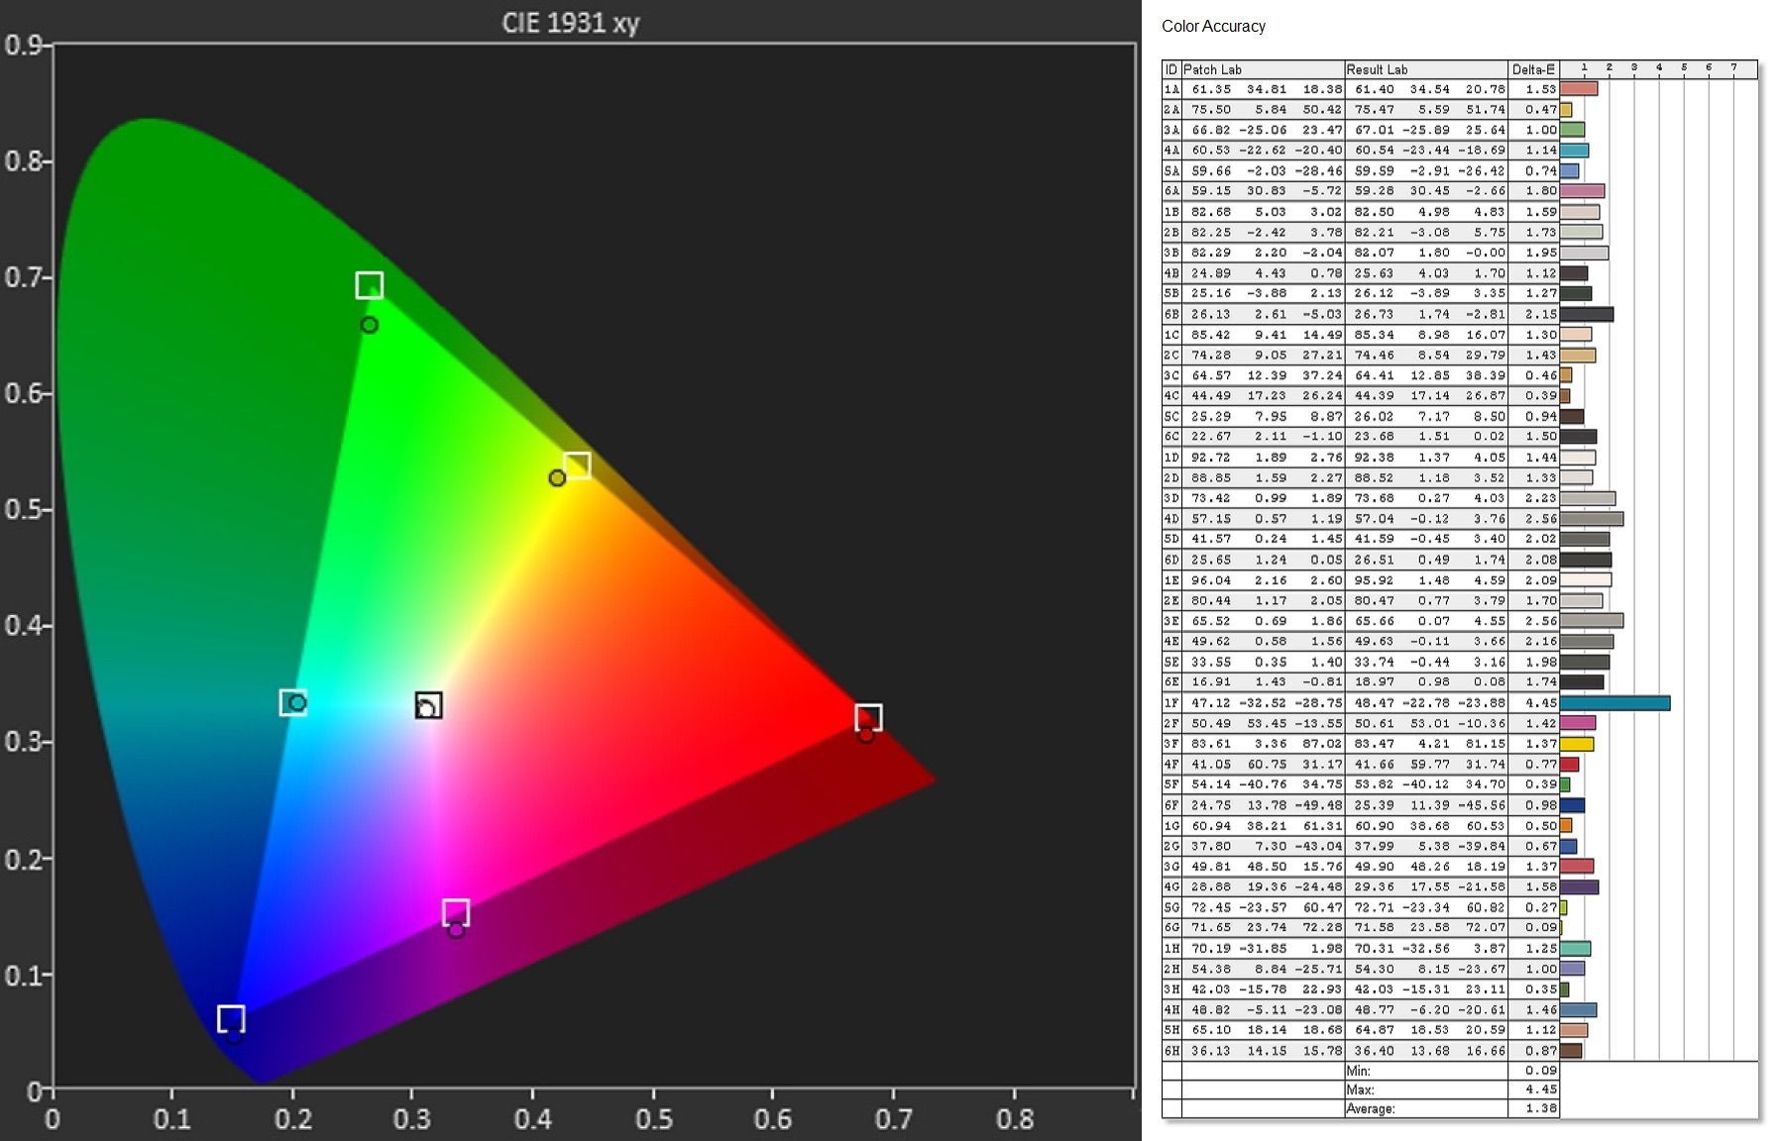1781x1141 pixels.
Task: Click the dark bar for patch 6B
Action: pyautogui.click(x=1587, y=314)
